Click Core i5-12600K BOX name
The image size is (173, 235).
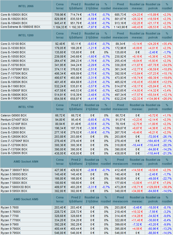coord(14,137)
